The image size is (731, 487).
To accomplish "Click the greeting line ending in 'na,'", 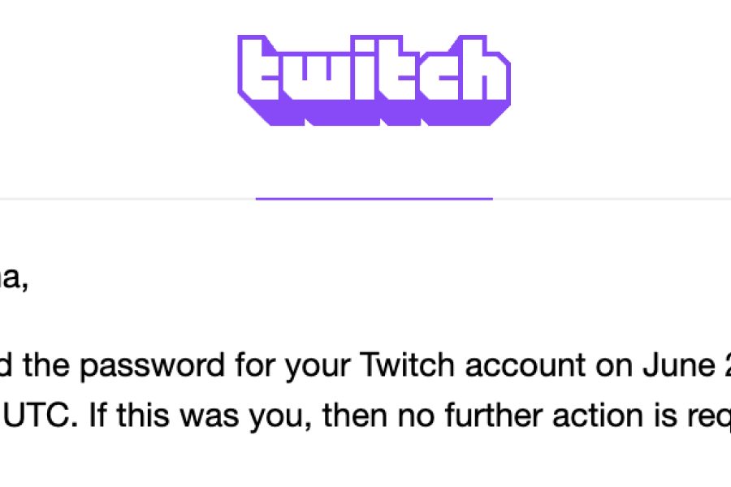I will 14,279.
